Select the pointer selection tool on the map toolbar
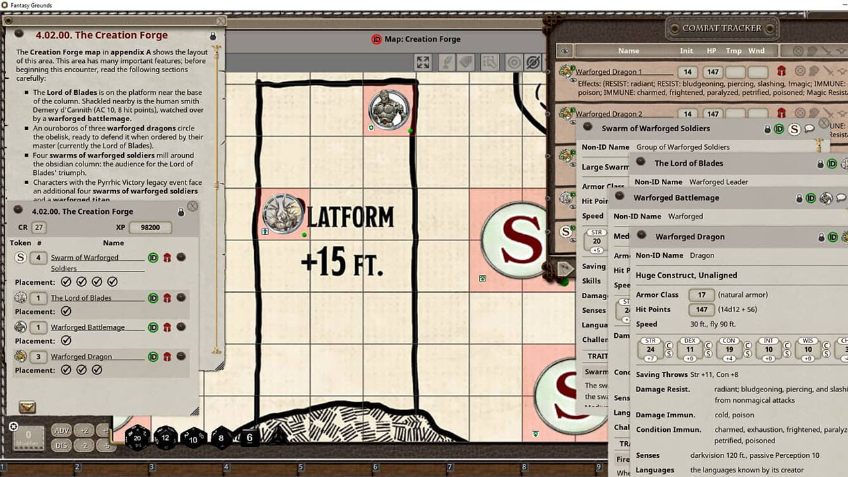The image size is (848, 477). (490, 62)
